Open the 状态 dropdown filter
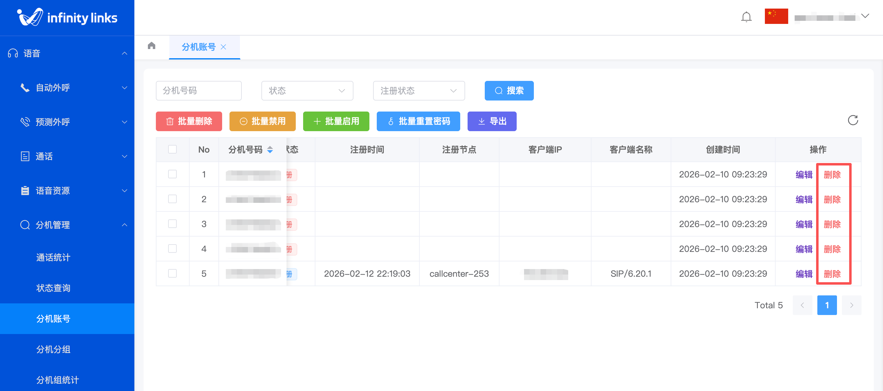The height and width of the screenshot is (391, 883). click(307, 91)
